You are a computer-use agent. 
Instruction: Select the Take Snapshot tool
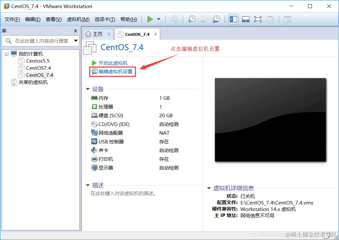point(191,19)
